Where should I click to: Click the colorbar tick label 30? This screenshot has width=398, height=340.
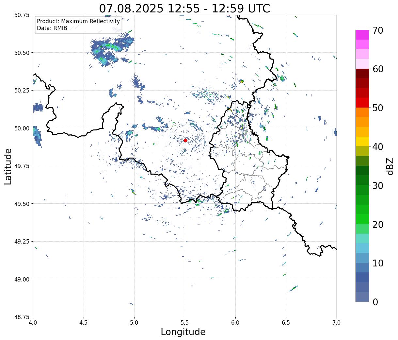coord(378,185)
